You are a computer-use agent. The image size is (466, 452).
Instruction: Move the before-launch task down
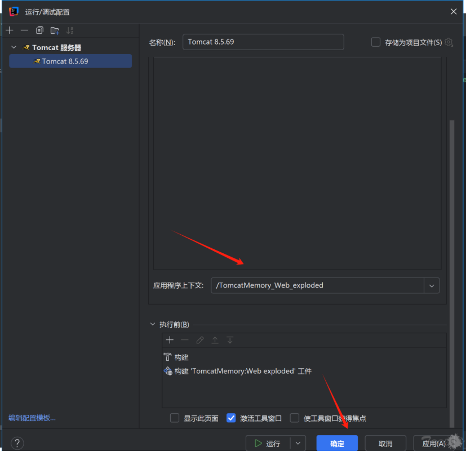click(230, 340)
